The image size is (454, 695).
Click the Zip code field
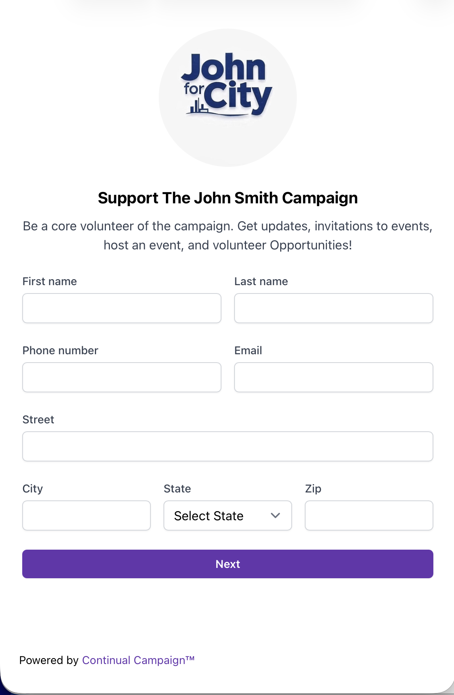click(369, 515)
